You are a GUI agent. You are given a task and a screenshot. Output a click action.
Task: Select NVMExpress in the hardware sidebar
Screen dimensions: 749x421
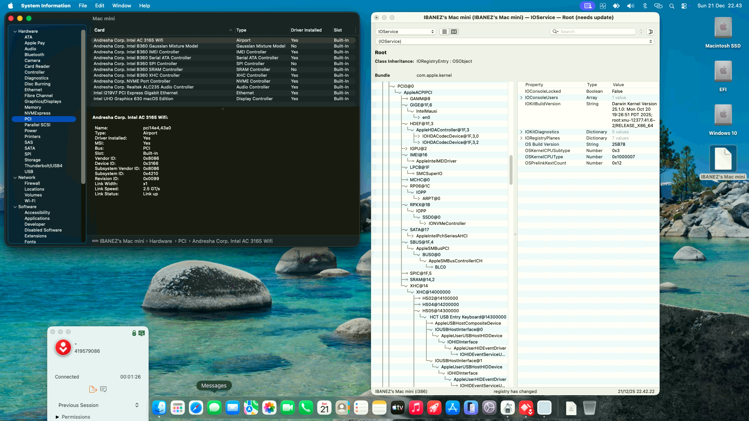pyautogui.click(x=37, y=113)
